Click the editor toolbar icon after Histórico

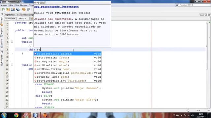click(32, 18)
